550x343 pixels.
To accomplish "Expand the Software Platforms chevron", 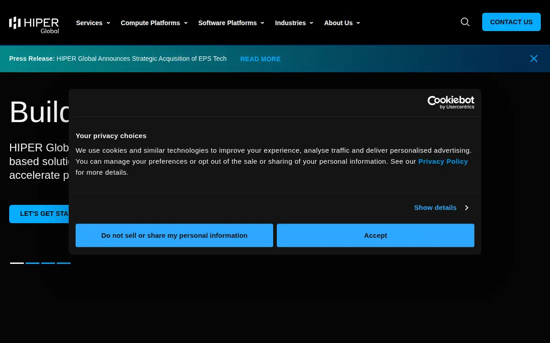I will click(x=263, y=23).
